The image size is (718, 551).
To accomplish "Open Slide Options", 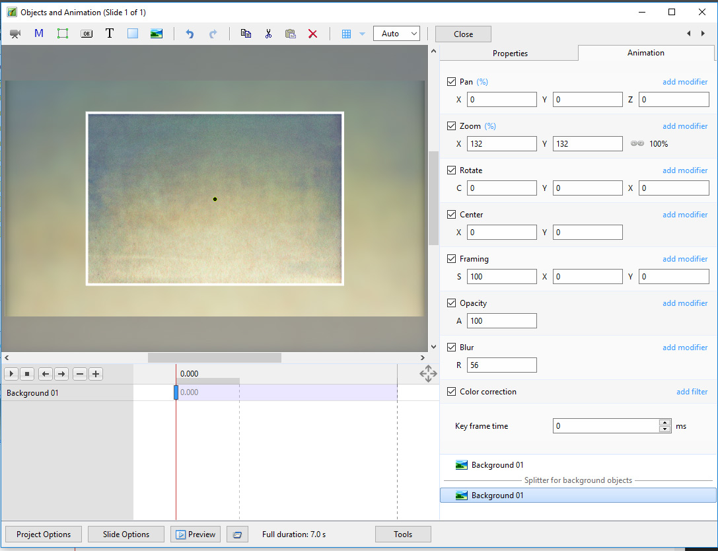I will pos(126,534).
